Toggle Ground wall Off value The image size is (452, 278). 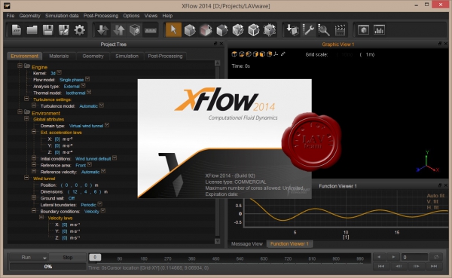pyautogui.click(x=72, y=198)
